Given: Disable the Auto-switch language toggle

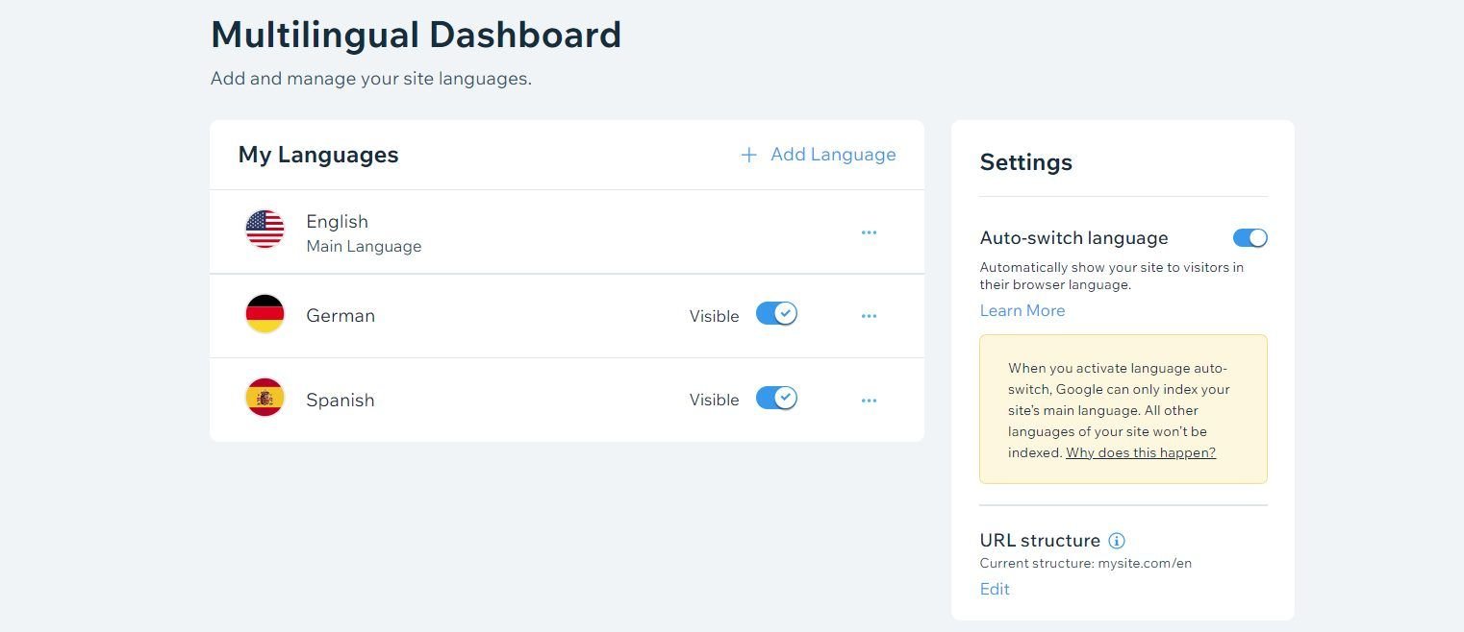Looking at the screenshot, I should point(1250,238).
